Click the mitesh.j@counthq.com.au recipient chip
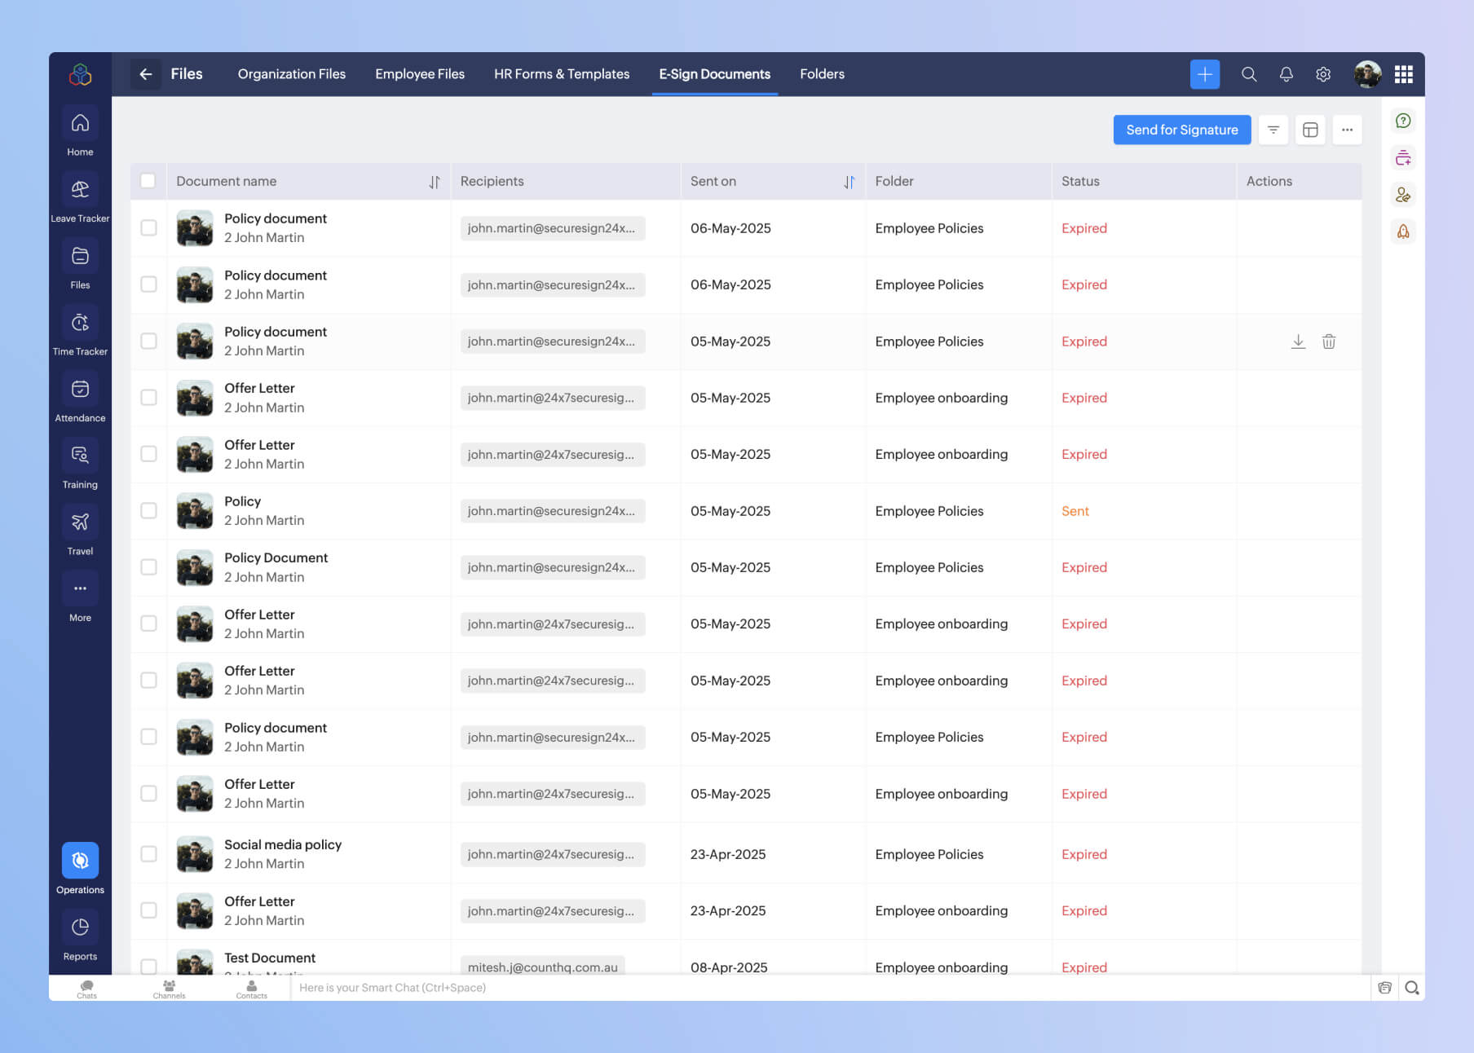Screen dimensions: 1474x1053 [542, 967]
